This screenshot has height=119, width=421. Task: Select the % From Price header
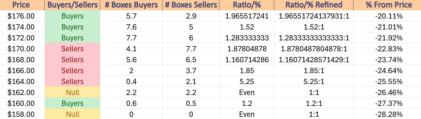(x=387, y=5)
